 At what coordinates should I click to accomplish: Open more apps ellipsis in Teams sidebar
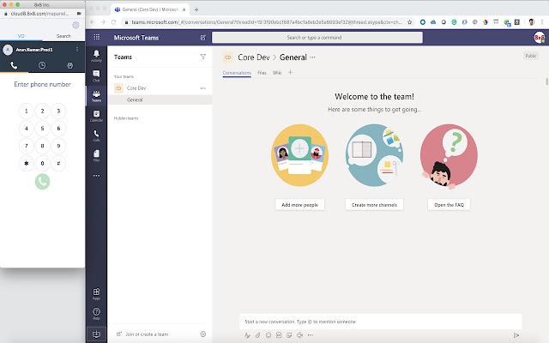click(x=96, y=176)
